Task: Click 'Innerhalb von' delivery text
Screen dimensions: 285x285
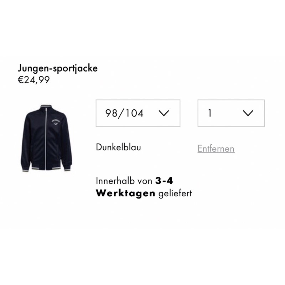Action: (x=124, y=181)
